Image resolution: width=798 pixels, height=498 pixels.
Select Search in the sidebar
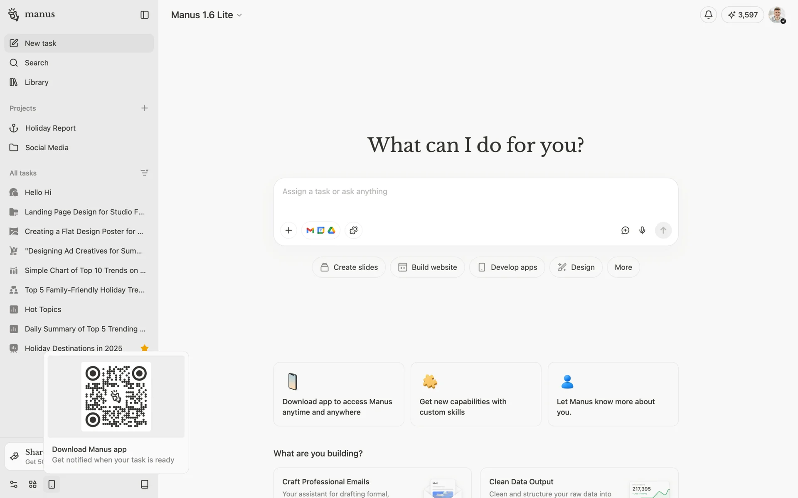37,63
